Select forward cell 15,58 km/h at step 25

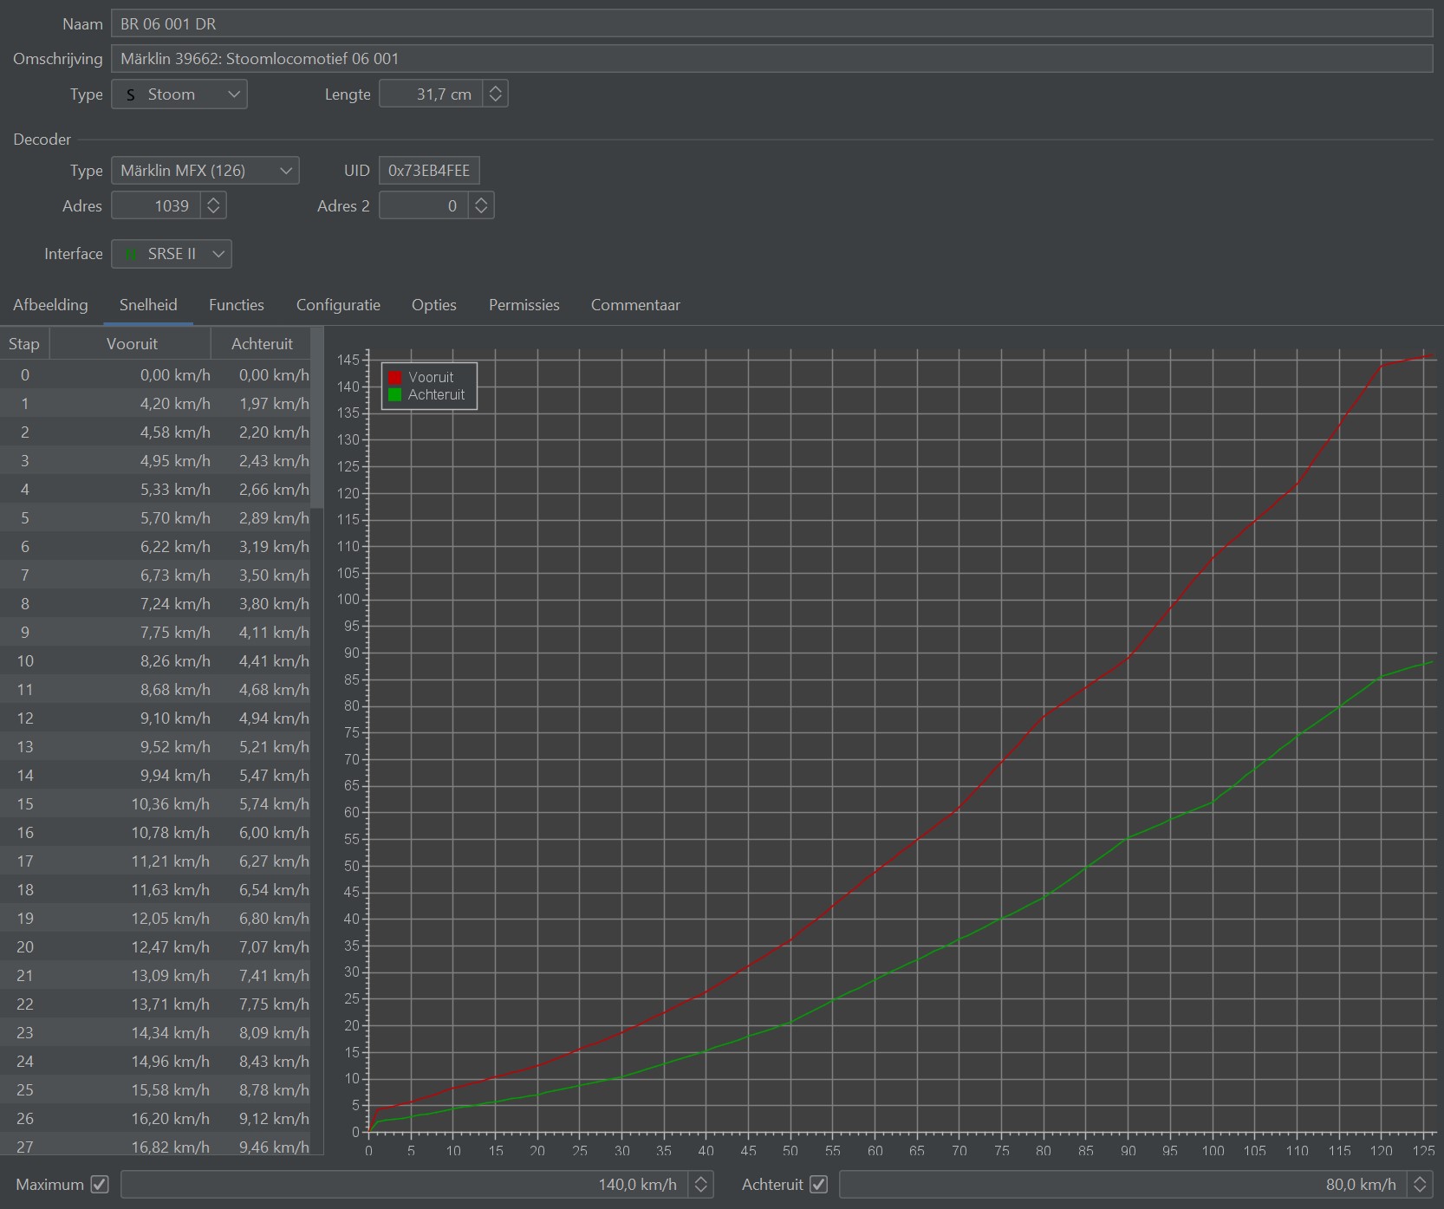[x=131, y=1090]
